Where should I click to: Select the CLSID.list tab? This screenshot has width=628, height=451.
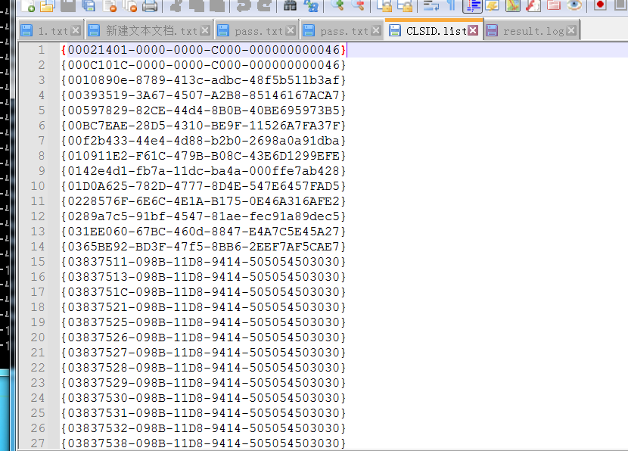click(x=434, y=30)
